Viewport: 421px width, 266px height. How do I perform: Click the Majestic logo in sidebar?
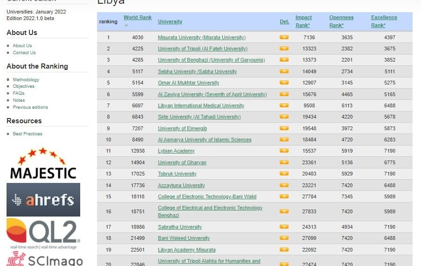43,164
